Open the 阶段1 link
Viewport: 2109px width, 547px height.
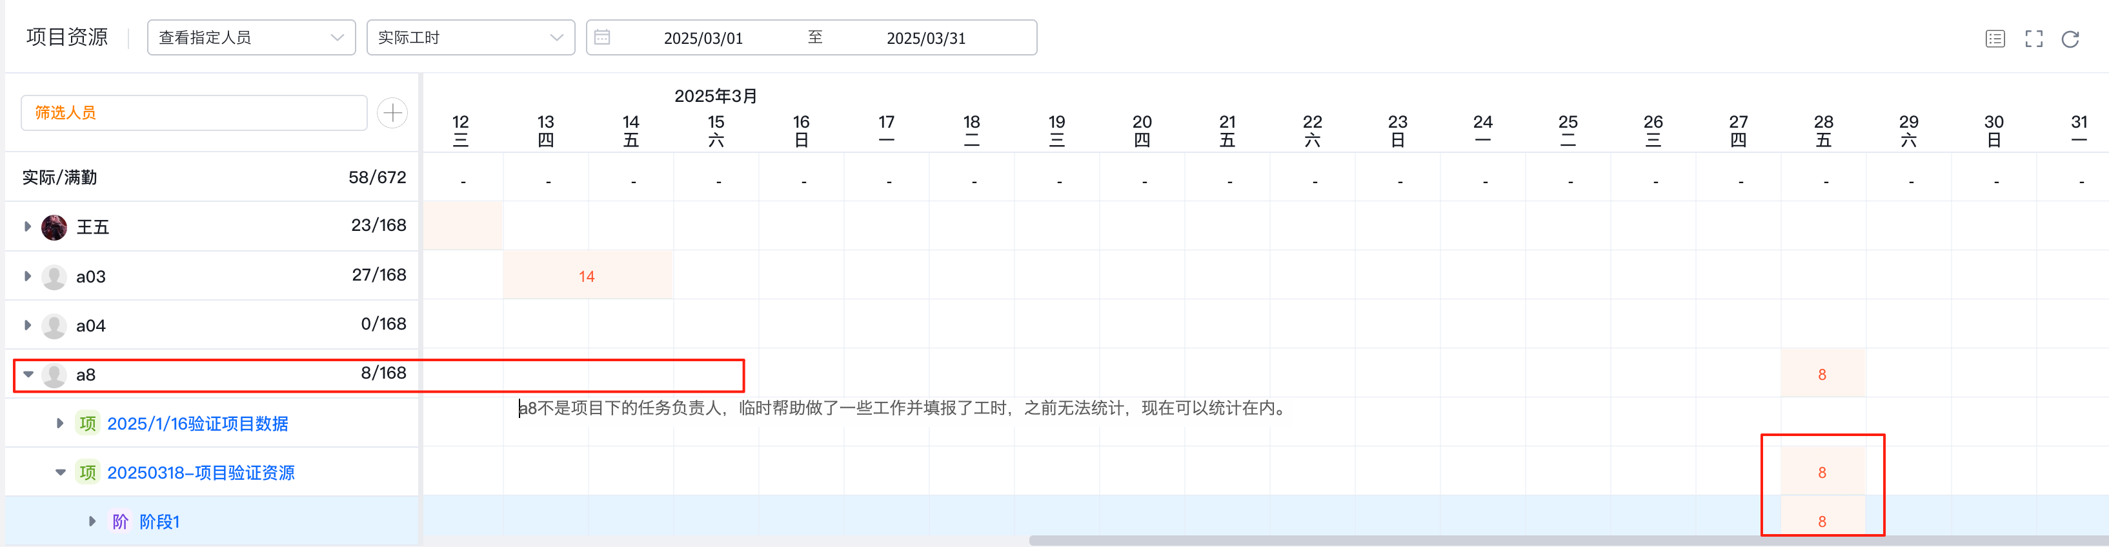[x=159, y=522]
